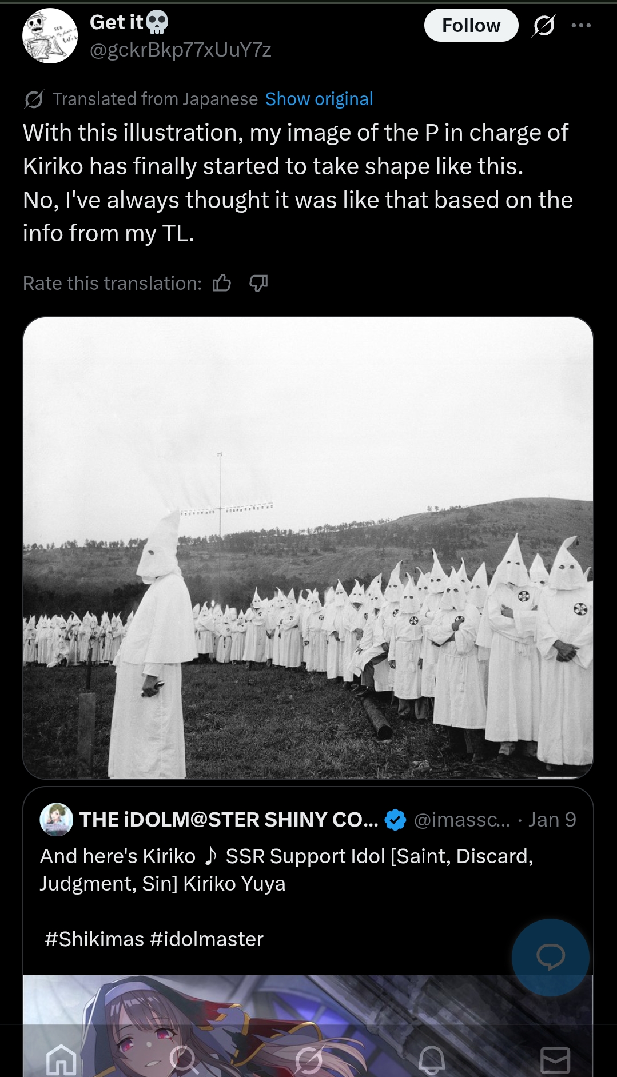
Task: Rate translation with thumbs up
Action: 222,283
